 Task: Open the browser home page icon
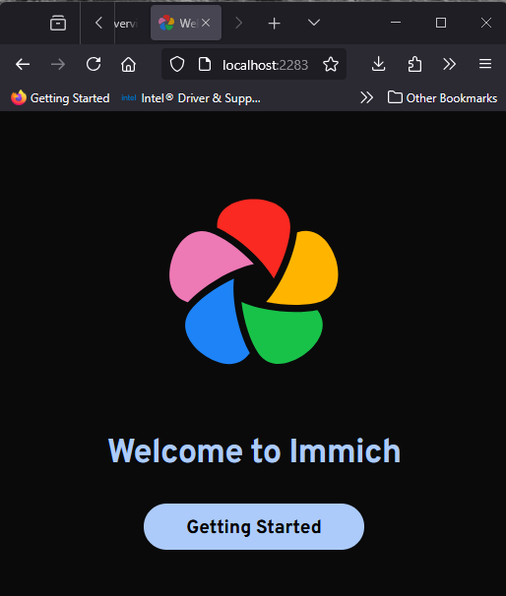[129, 64]
